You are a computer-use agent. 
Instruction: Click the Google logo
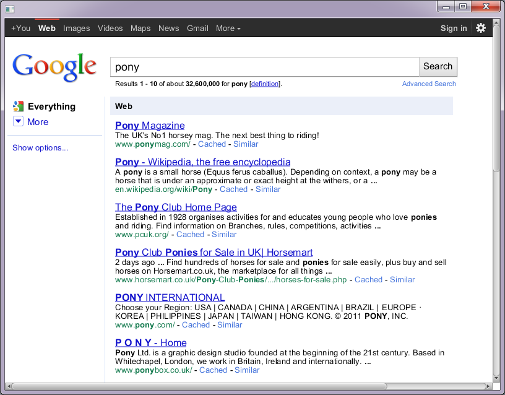[54, 66]
